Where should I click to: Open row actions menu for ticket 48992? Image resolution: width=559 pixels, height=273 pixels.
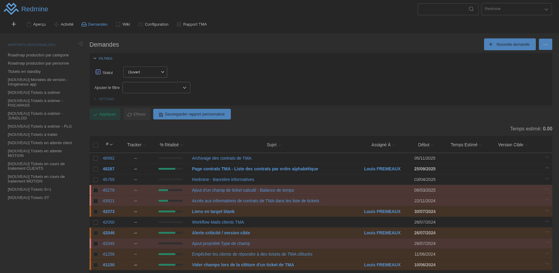click(547, 158)
